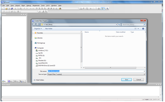Collapse the panel with Hide Folders

(x=39, y=80)
